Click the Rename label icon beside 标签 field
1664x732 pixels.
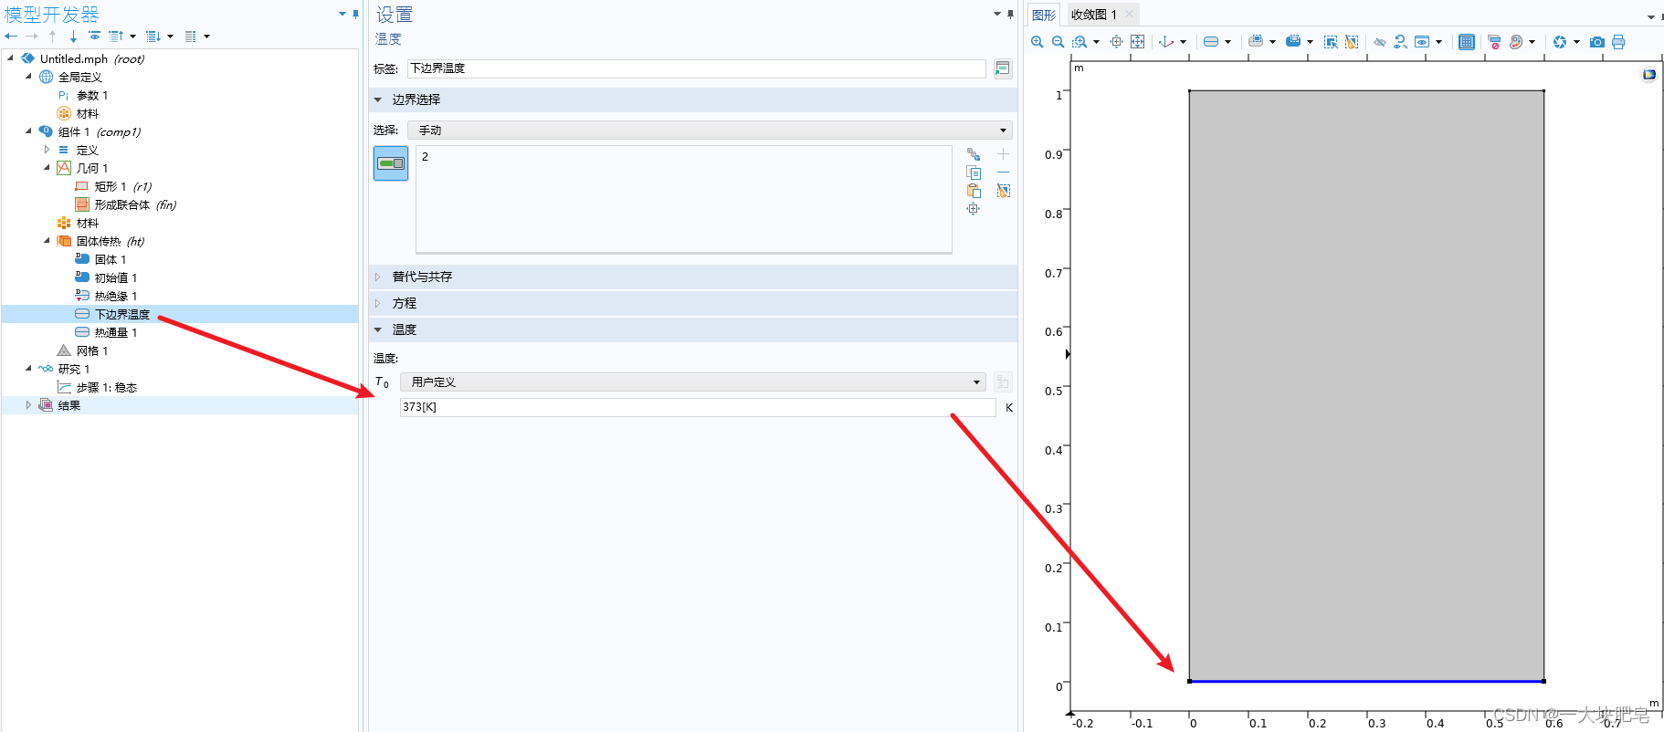[1002, 68]
